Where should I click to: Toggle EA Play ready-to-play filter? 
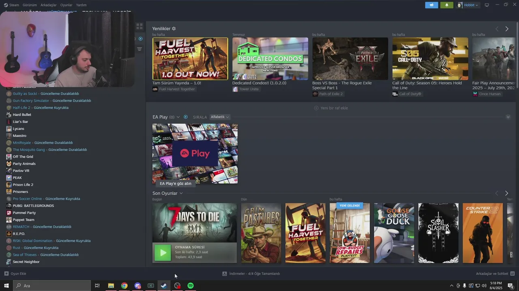[186, 117]
